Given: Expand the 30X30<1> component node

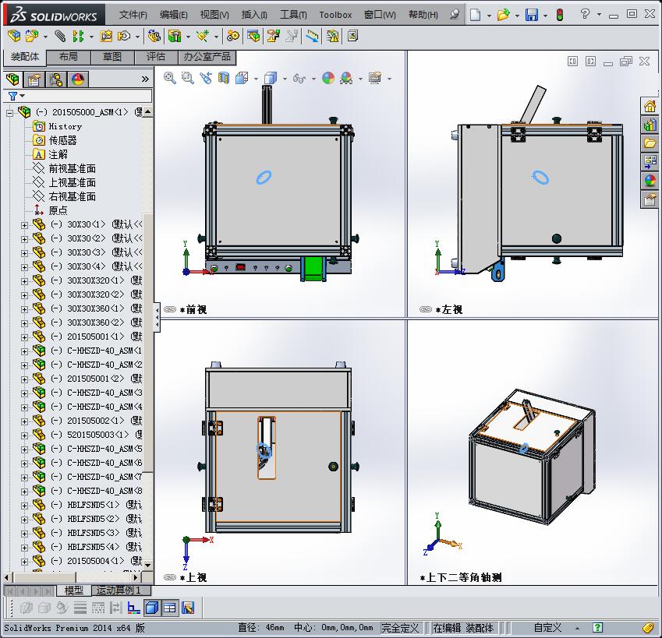Looking at the screenshot, I should point(24,225).
